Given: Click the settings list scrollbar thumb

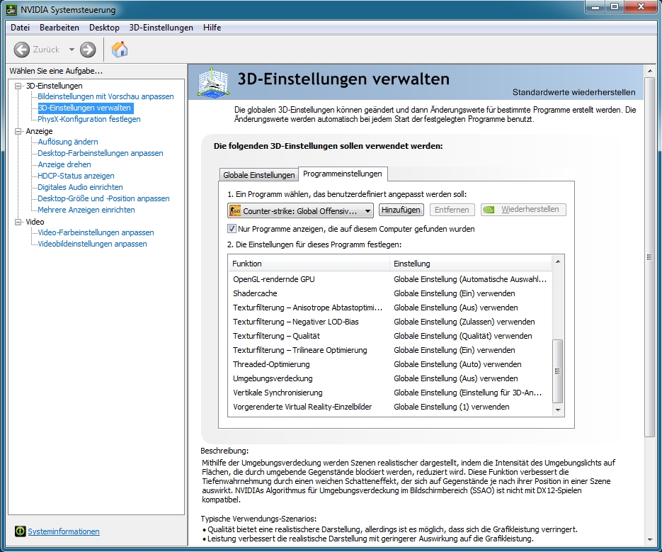Looking at the screenshot, I should (558, 371).
